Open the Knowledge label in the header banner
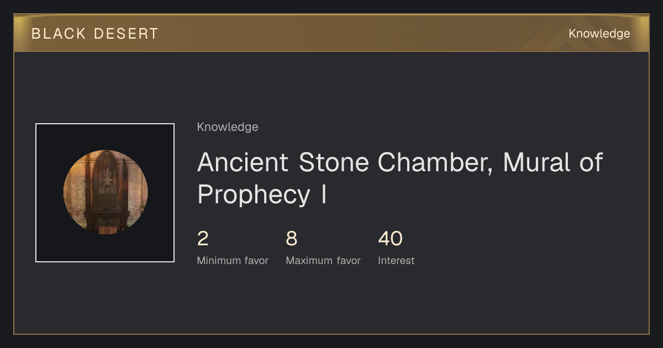Viewport: 663px width, 348px height. (x=599, y=34)
